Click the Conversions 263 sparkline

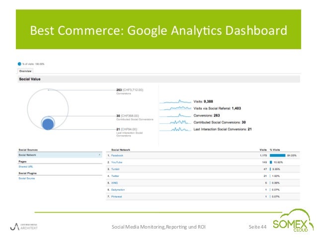coord(175,115)
